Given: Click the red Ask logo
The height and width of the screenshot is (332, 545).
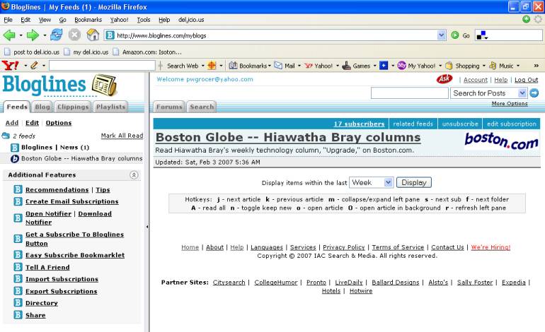Looking at the screenshot, I should [444, 79].
